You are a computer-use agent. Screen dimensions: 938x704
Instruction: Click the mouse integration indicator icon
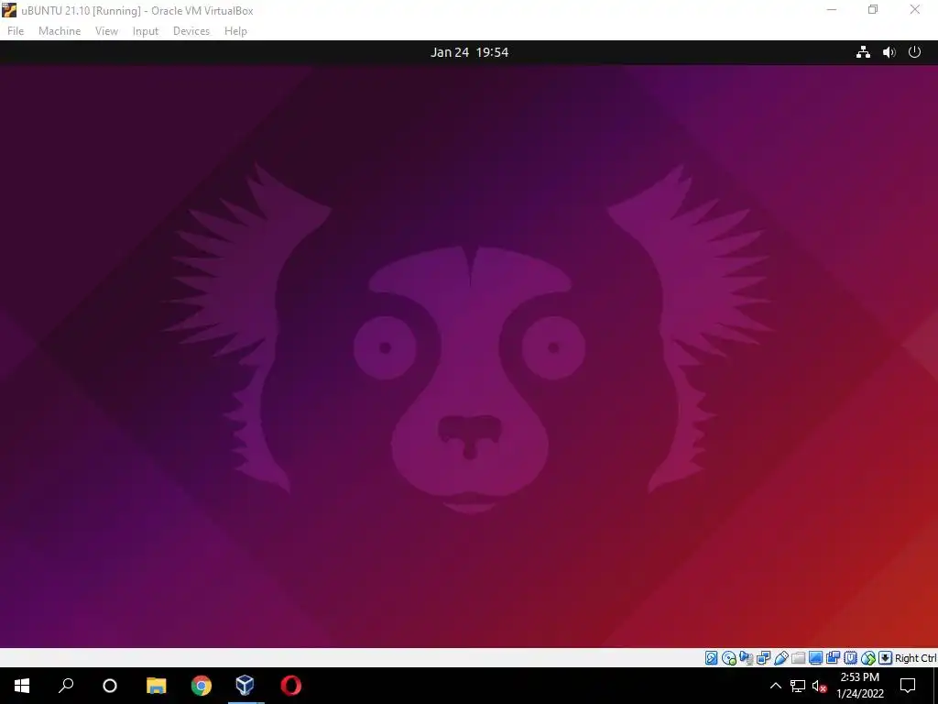pos(868,658)
